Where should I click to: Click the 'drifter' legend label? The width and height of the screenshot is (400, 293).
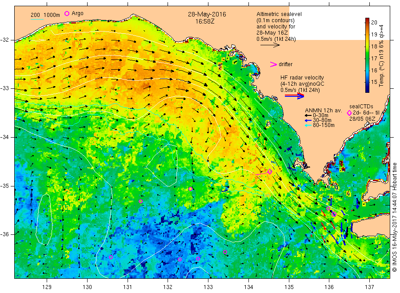coord(285,64)
